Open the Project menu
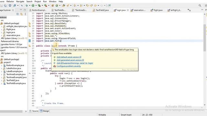This screenshot has width=207, height=116. tap(38, 1)
